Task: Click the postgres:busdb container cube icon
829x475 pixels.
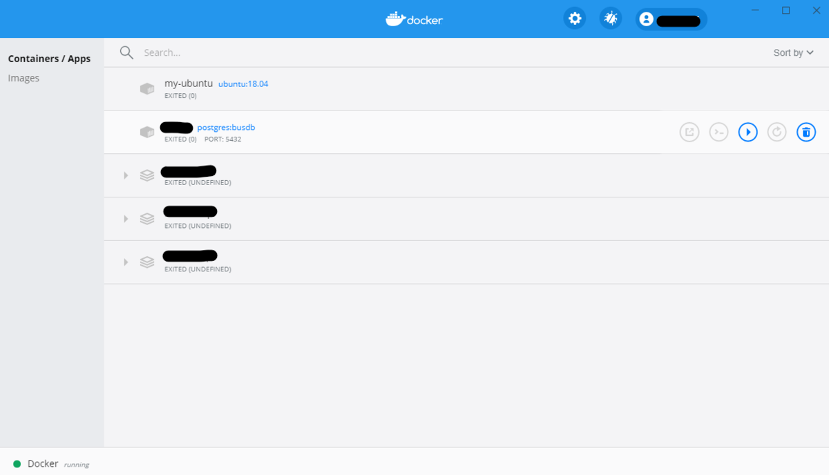Action: (x=147, y=132)
